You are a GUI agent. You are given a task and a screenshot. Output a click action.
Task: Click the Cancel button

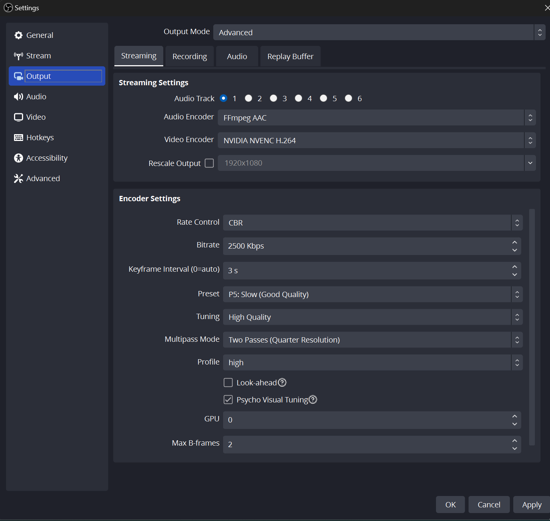click(489, 505)
